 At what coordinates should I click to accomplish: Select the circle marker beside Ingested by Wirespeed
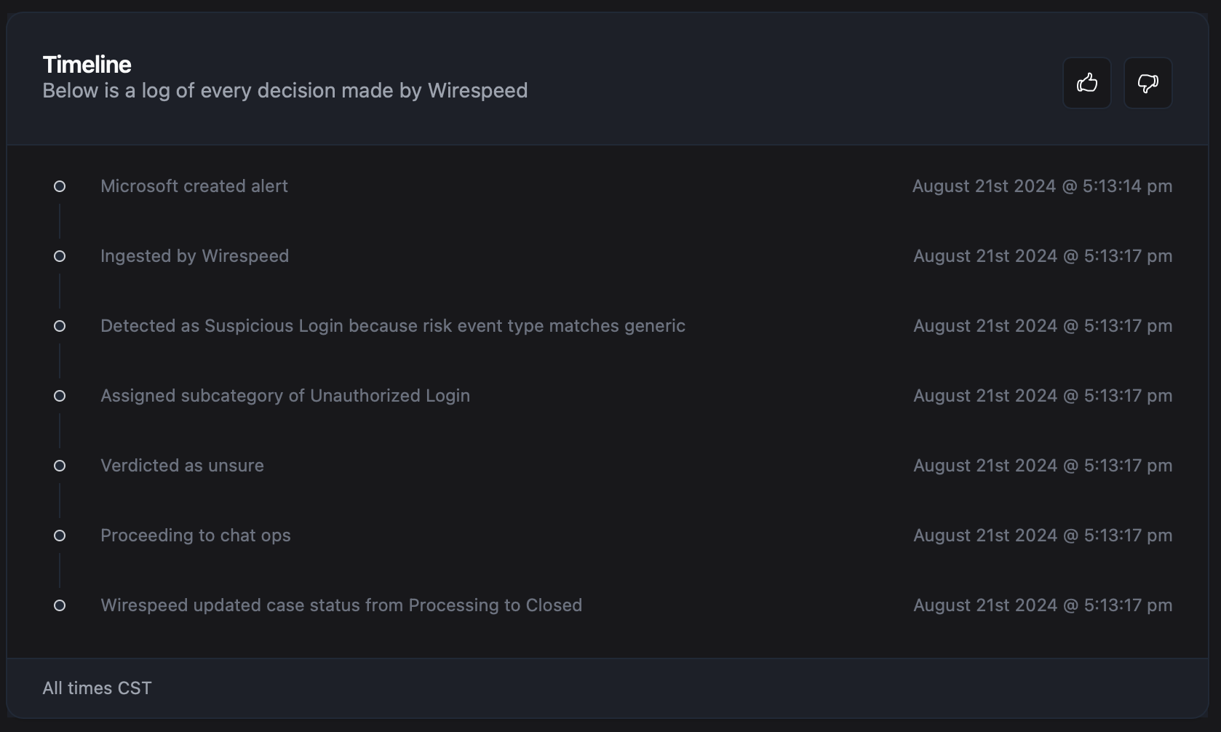coord(60,256)
